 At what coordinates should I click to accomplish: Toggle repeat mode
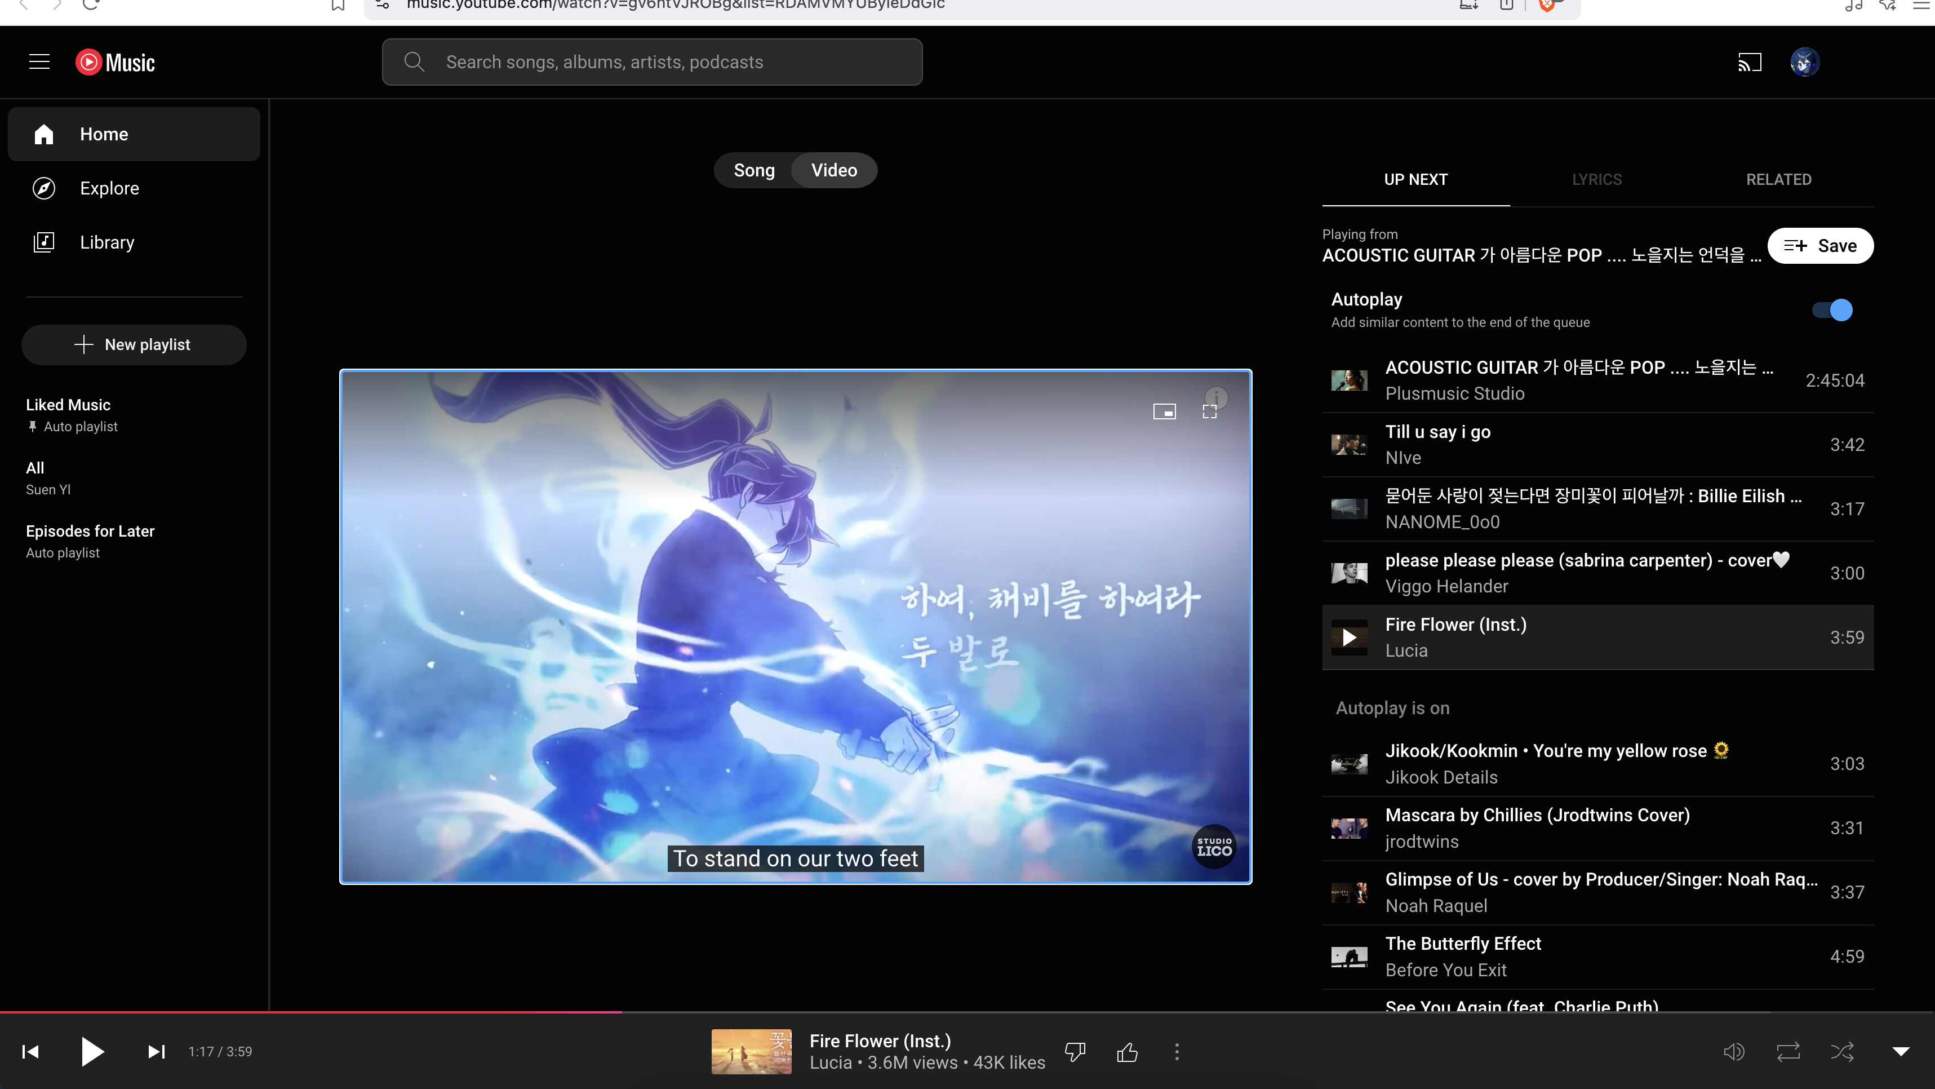(1788, 1051)
